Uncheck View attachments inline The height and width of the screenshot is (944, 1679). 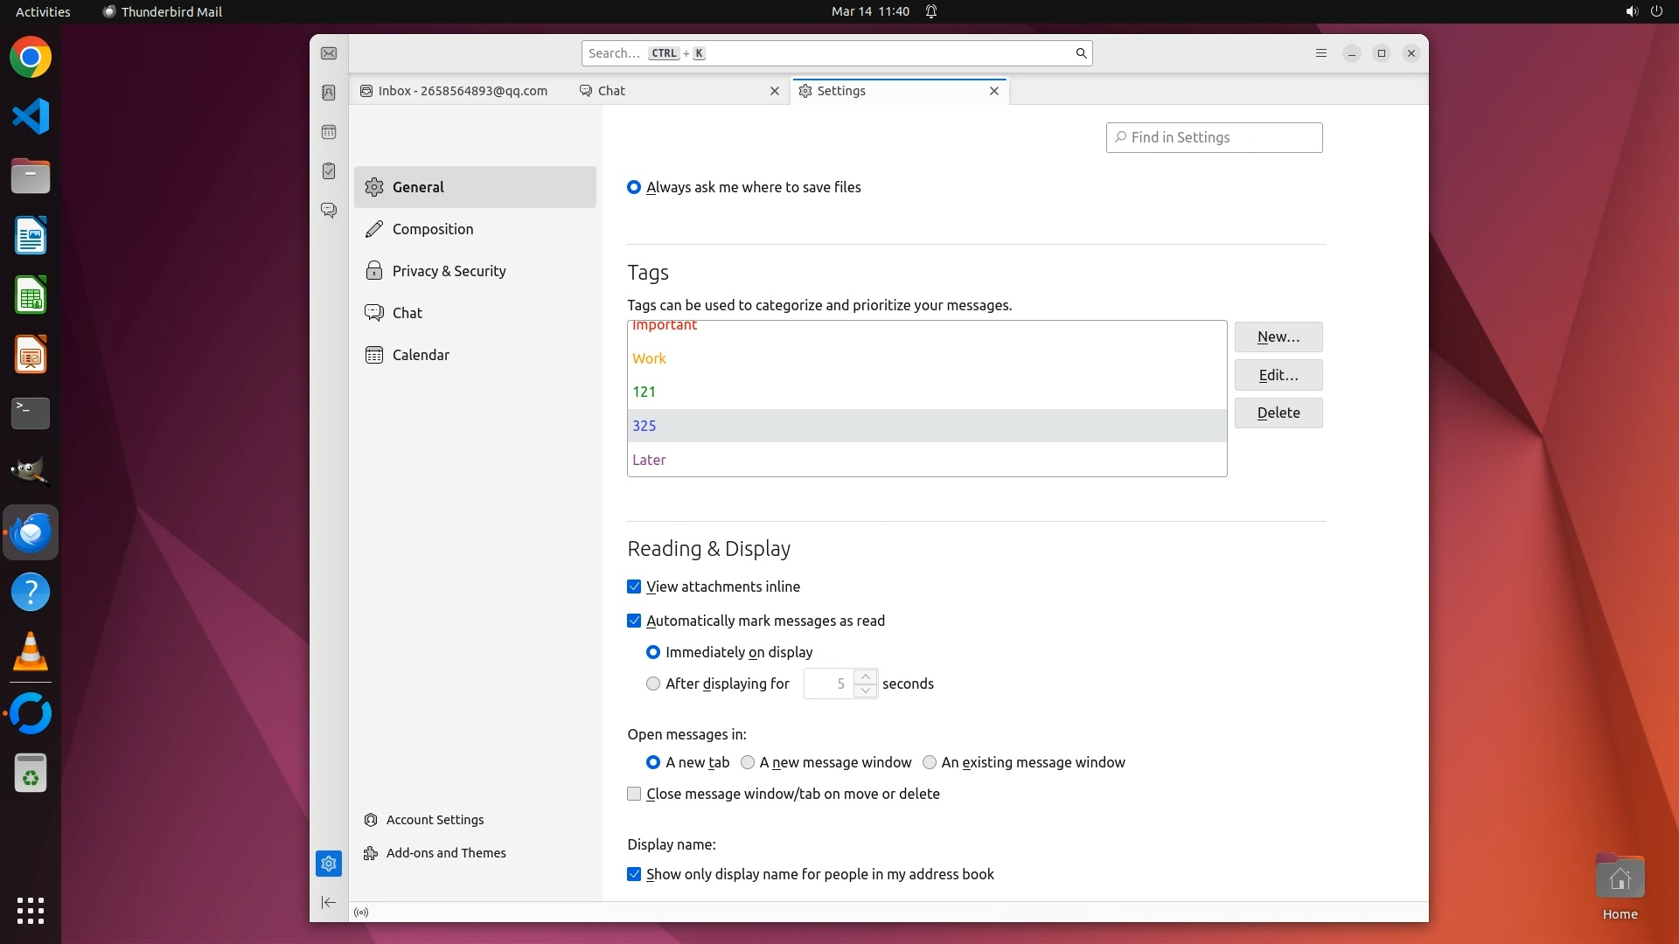pos(634,587)
